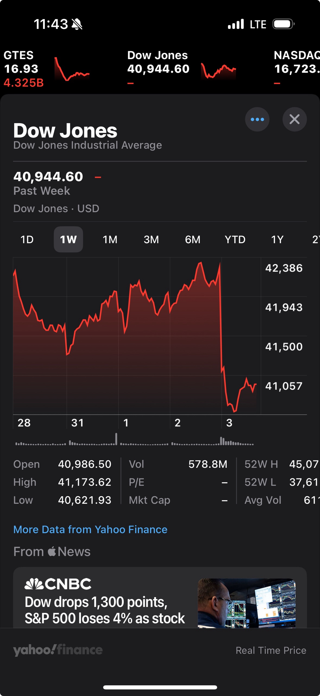This screenshot has width=320, height=696.
Task: Select the 1M time range
Action: tap(110, 239)
